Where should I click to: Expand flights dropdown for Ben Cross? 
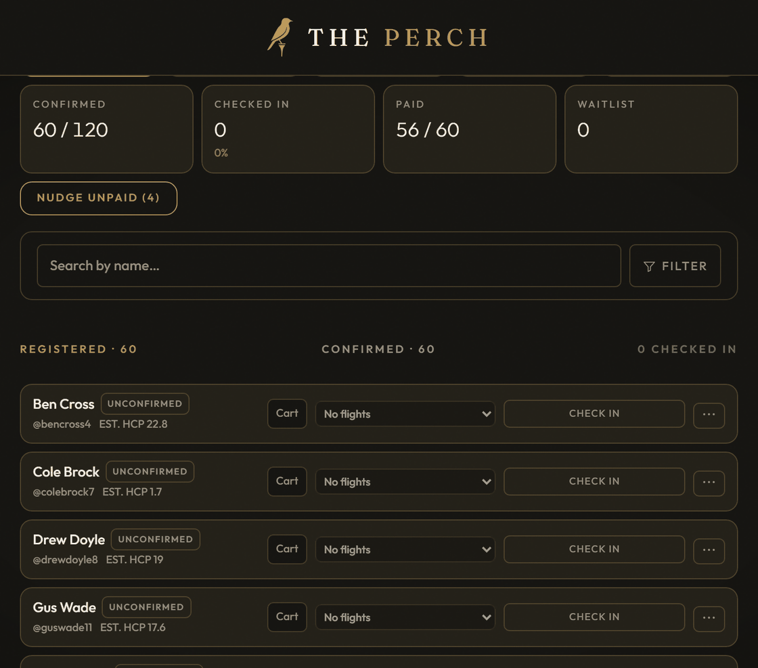coord(405,414)
